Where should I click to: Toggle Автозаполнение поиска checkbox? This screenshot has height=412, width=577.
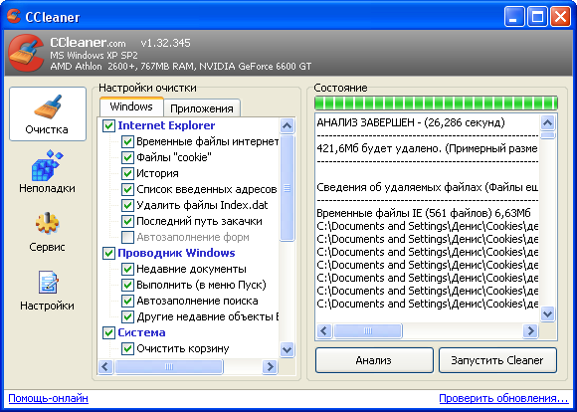(x=127, y=301)
